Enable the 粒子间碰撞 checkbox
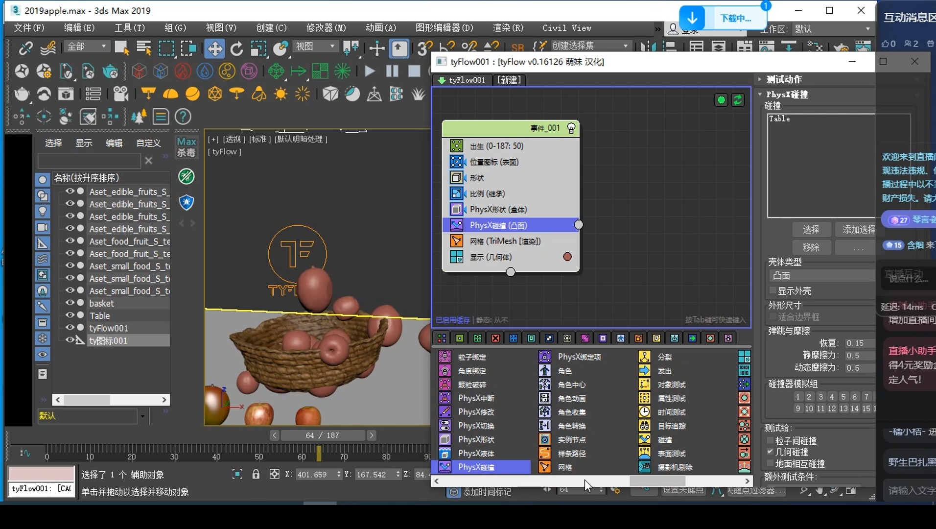 click(x=771, y=441)
